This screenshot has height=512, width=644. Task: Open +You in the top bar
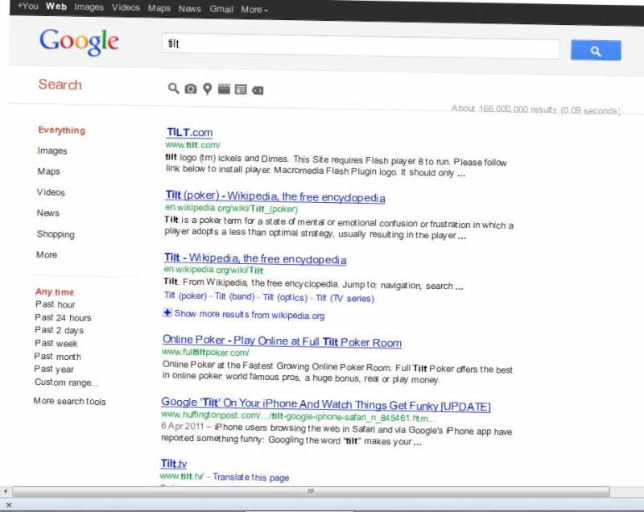(x=27, y=6)
